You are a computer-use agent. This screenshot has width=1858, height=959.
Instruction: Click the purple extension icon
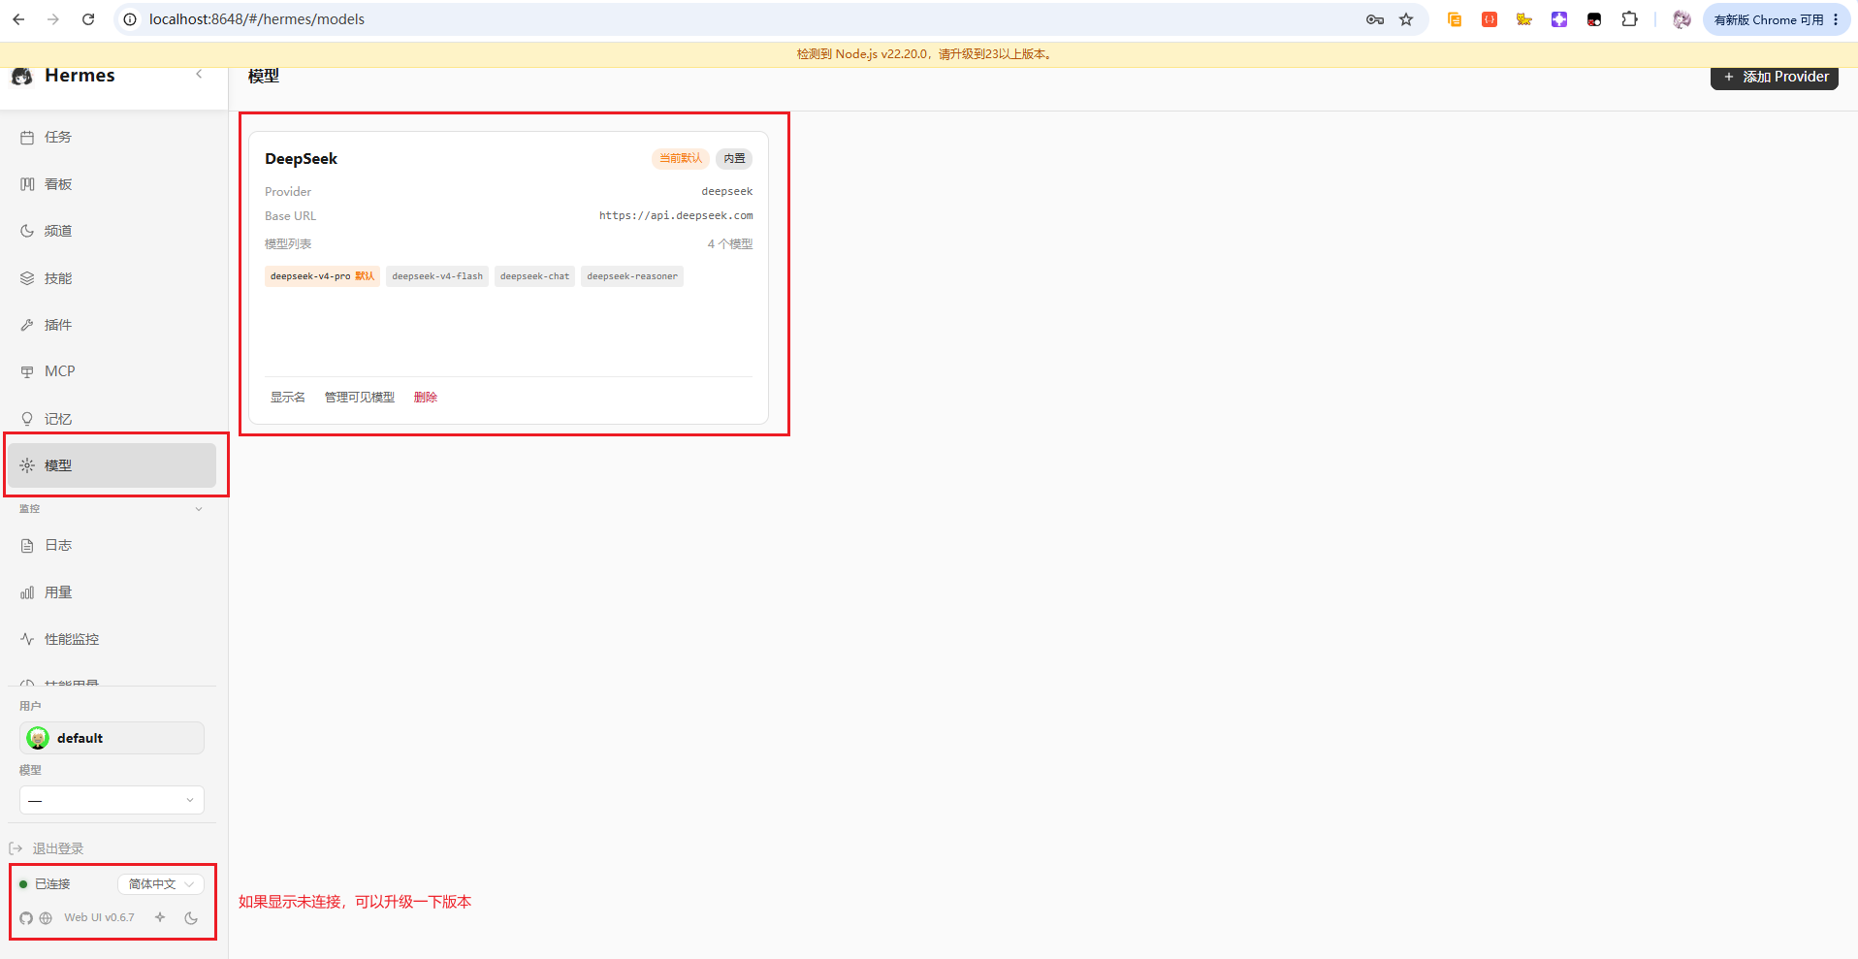point(1559,19)
